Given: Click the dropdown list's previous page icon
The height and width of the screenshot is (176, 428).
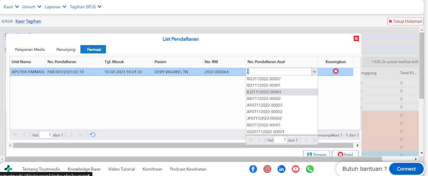Looking at the screenshot, I should tap(259, 140).
